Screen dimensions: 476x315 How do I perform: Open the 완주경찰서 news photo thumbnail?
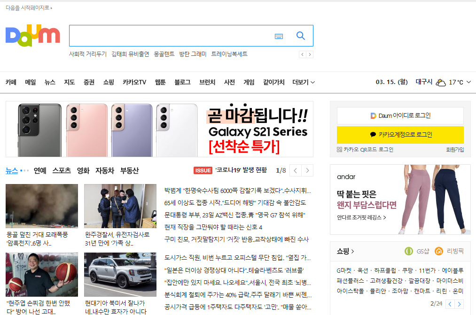(120, 206)
